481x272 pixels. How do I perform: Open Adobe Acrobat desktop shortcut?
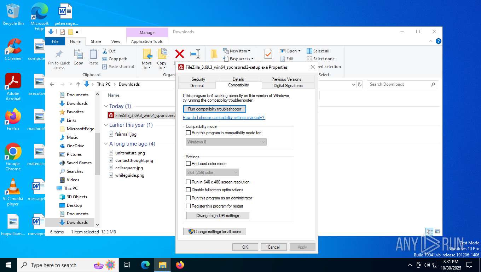tap(13, 87)
